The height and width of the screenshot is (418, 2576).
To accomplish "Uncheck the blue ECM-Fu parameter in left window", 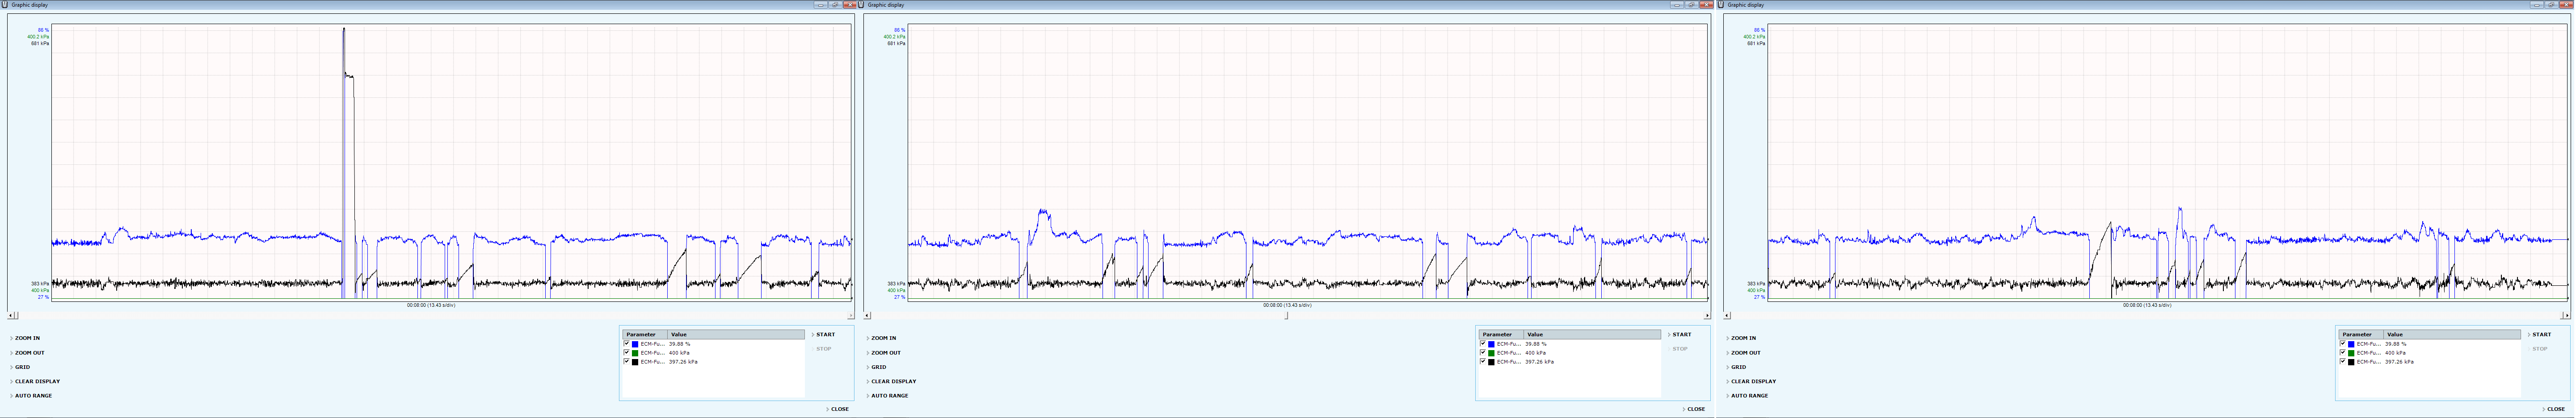I will click(627, 344).
